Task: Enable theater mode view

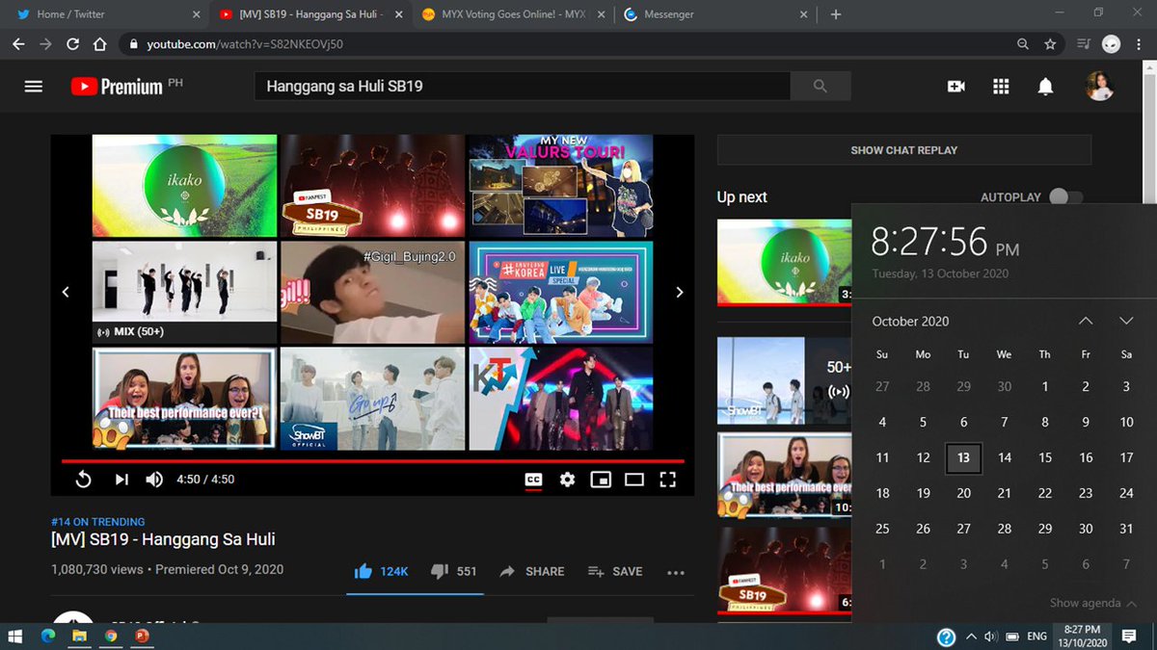Action: click(633, 479)
